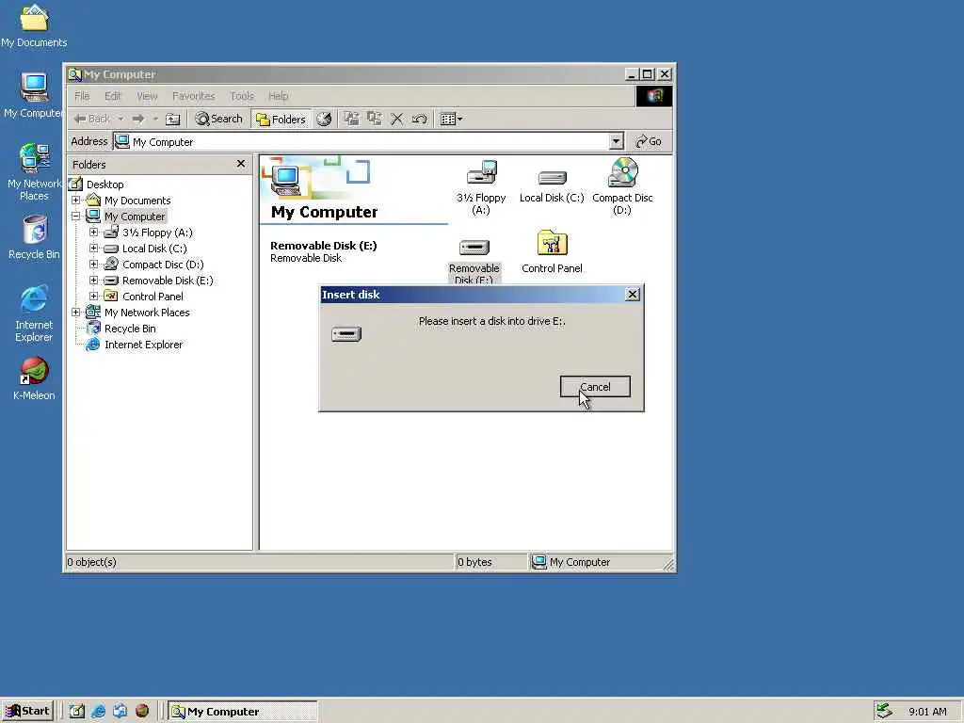Viewport: 964px width, 723px height.
Task: Launch K-Meleon from quick launch
Action: point(142,711)
